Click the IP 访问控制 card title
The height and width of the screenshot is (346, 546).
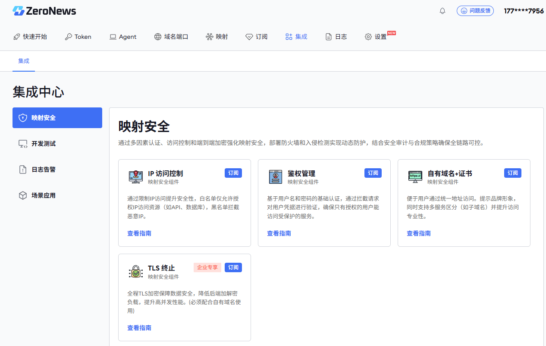[x=165, y=173]
